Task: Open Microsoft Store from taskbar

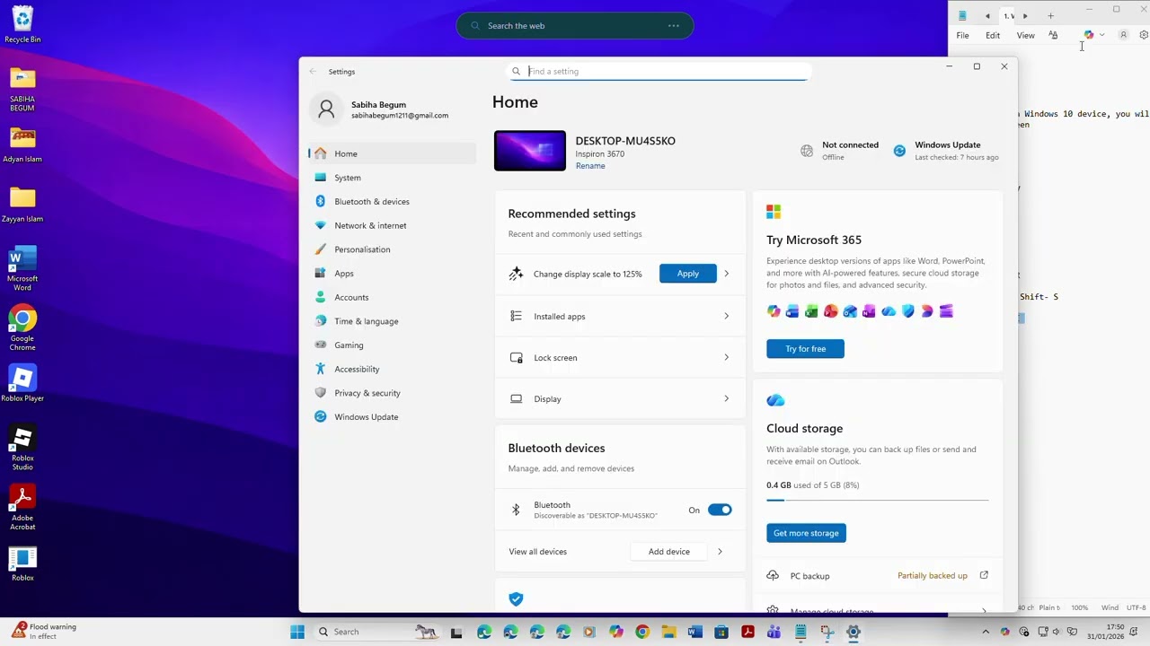Action: point(721,632)
